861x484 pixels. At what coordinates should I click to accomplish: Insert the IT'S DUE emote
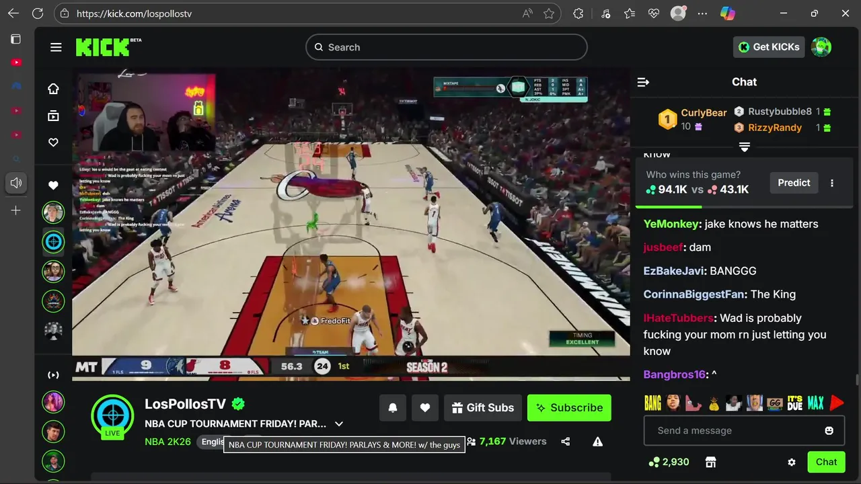pos(795,403)
